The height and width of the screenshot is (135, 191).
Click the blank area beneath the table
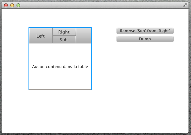(x=60, y=109)
